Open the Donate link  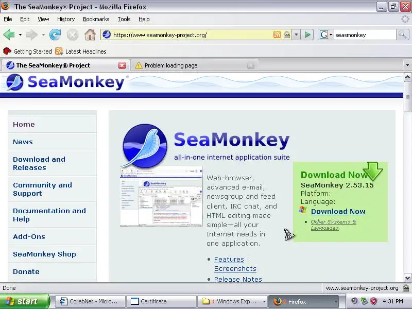(x=26, y=271)
